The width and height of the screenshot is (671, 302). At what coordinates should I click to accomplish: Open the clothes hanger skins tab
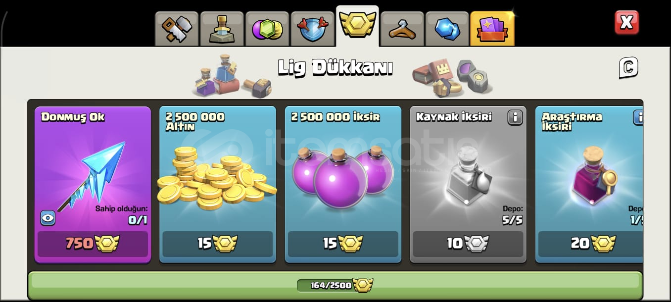pyautogui.click(x=402, y=29)
